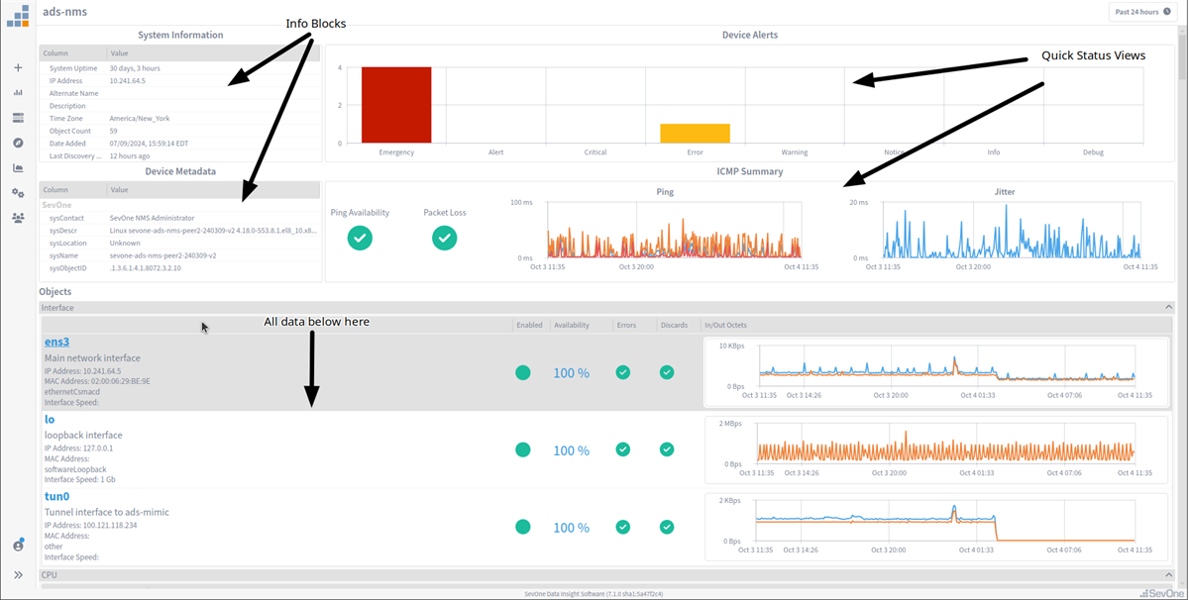This screenshot has width=1189, height=600.
Task: Click the user groups icon in the sidebar
Action: pos(17,217)
